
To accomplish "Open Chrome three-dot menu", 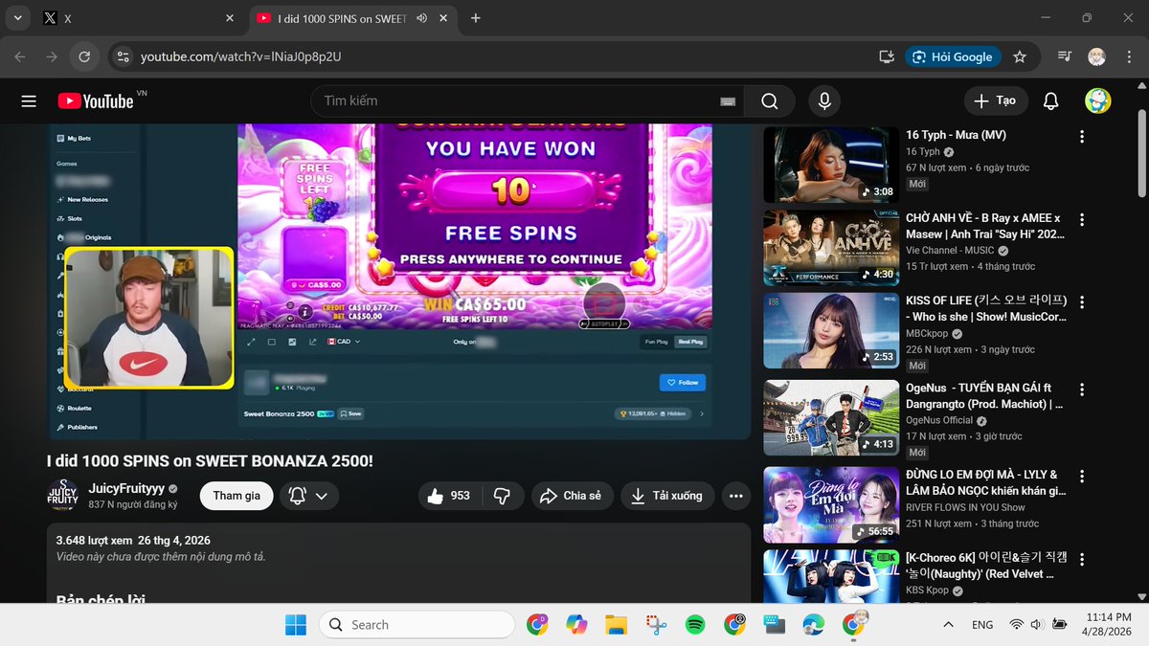I will [1128, 56].
